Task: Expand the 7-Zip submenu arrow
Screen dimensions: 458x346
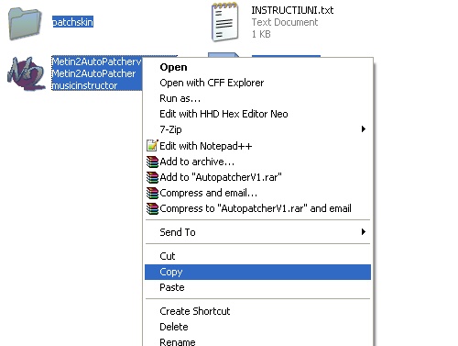Action: [364, 128]
